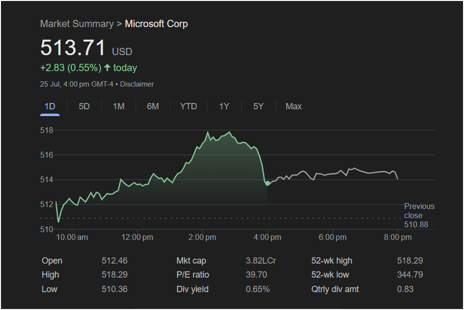Image resolution: width=464 pixels, height=310 pixels.
Task: Click the green closing price dot on chart
Action: pyautogui.click(x=267, y=183)
